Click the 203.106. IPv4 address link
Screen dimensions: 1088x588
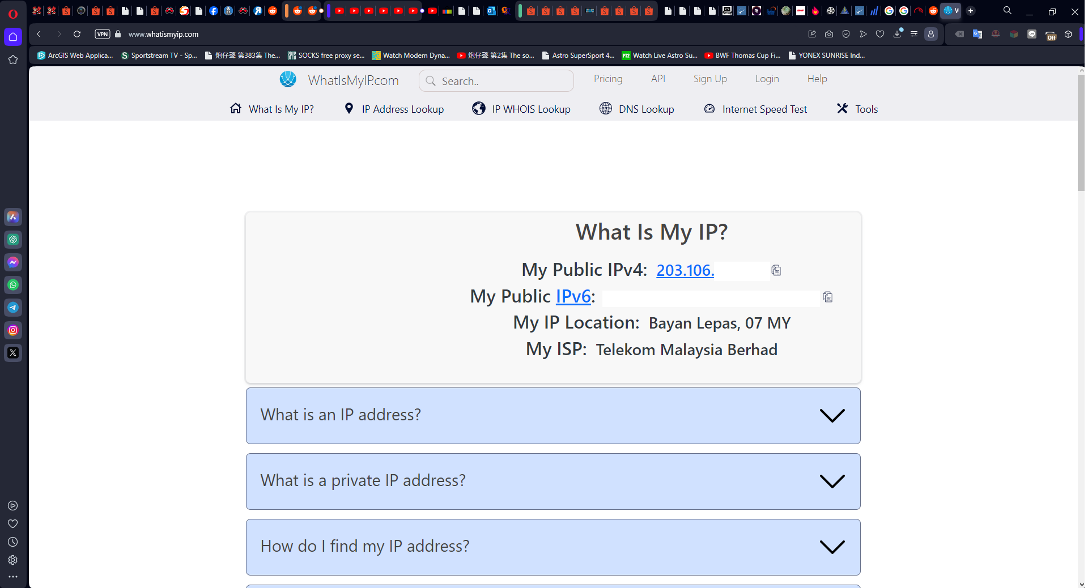tap(685, 270)
